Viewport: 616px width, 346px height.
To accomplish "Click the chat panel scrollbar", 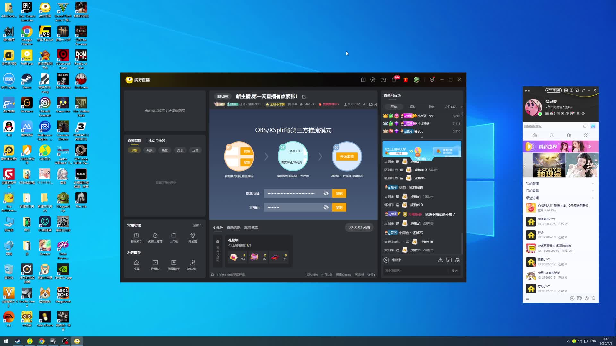I will (x=462, y=243).
